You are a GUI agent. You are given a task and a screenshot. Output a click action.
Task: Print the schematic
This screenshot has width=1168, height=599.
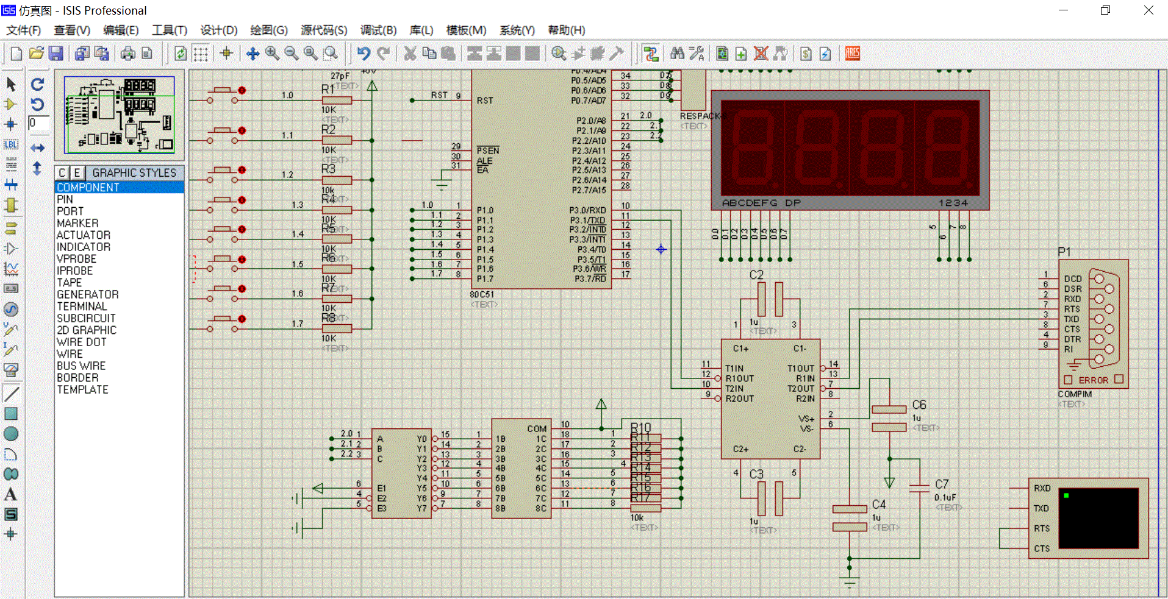click(x=128, y=54)
